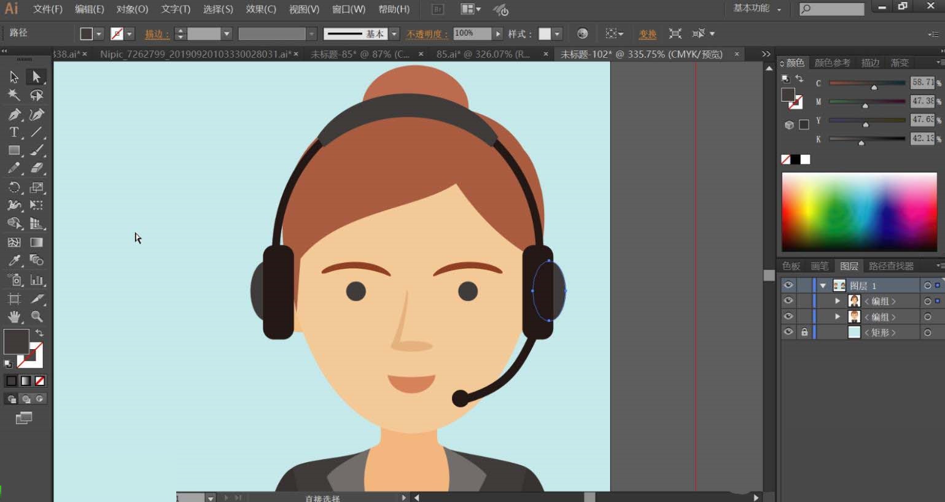Unlock the 矩形 layer
This screenshot has height=502, width=945.
[x=804, y=332]
